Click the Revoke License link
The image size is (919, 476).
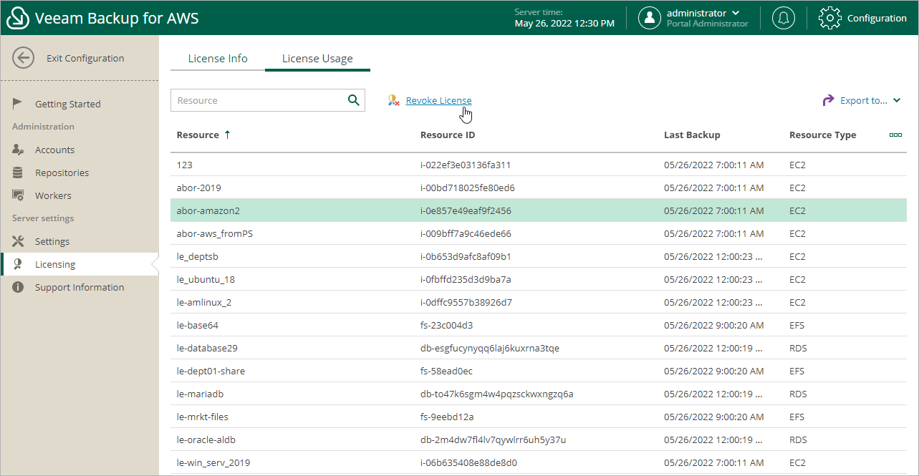tap(438, 100)
